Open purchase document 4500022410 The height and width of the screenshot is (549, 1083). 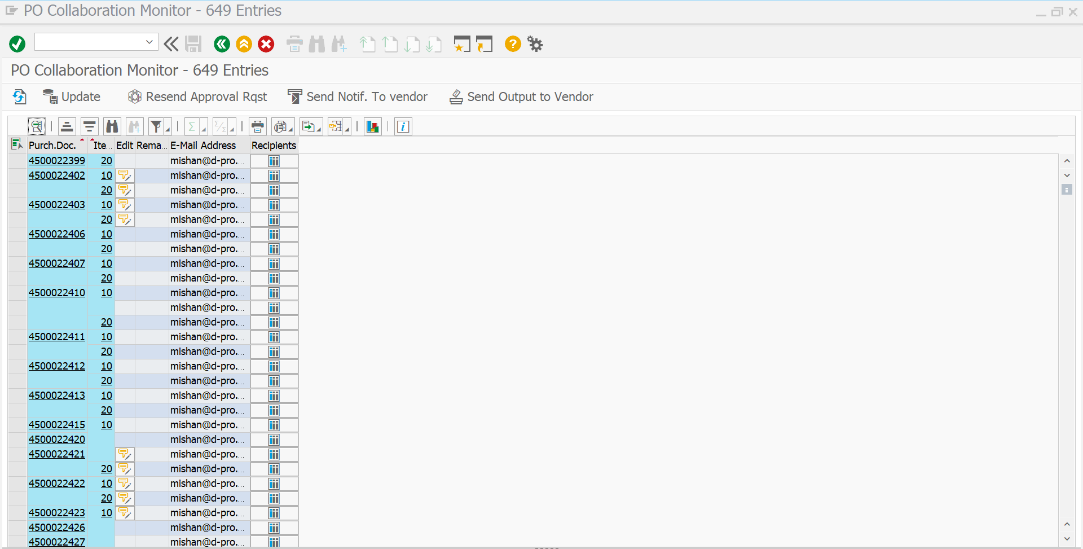pos(57,293)
